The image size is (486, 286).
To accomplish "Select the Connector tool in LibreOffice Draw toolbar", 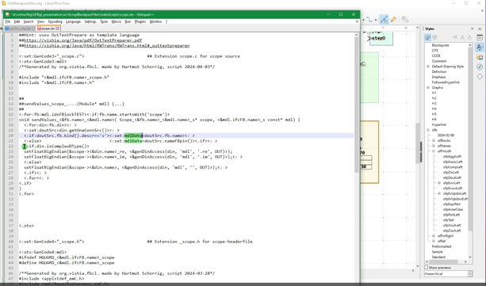I will (369, 19).
